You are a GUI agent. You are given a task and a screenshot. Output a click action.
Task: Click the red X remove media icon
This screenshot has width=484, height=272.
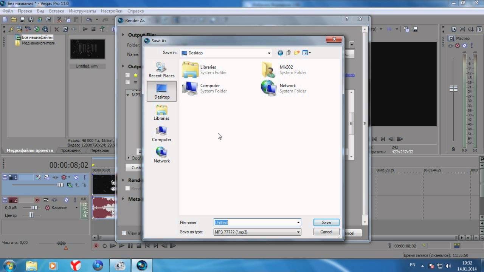[x=56, y=29]
